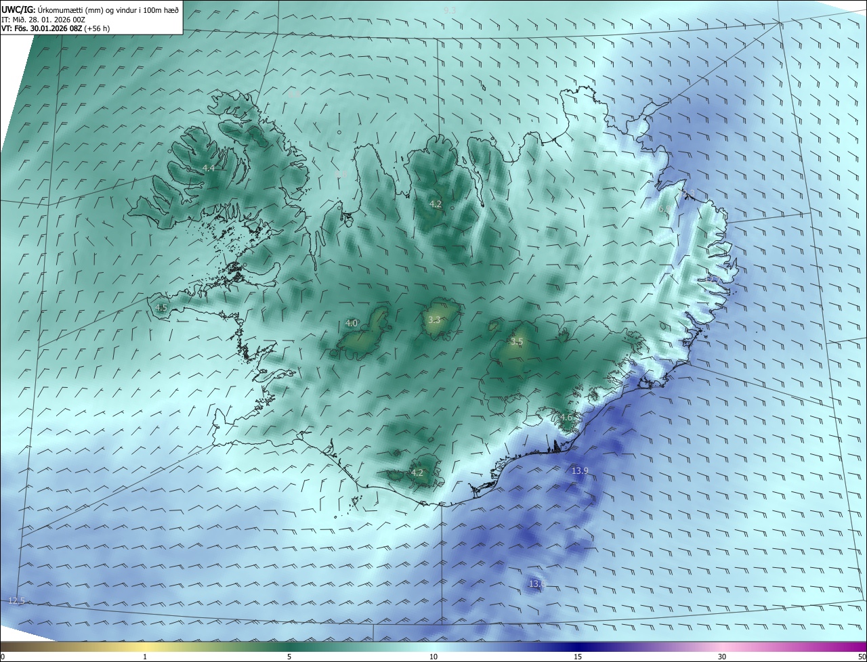Click the 1 tick on the color scale
This screenshot has height=662, width=867.
coord(145,657)
